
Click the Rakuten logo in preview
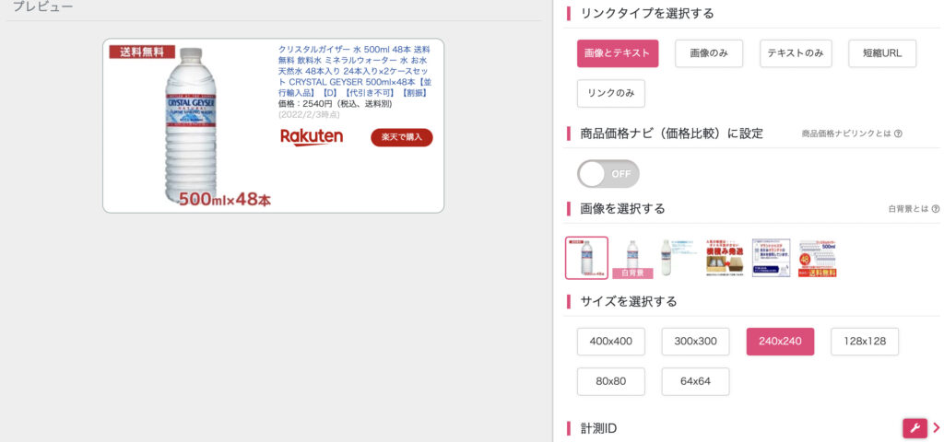tap(312, 137)
